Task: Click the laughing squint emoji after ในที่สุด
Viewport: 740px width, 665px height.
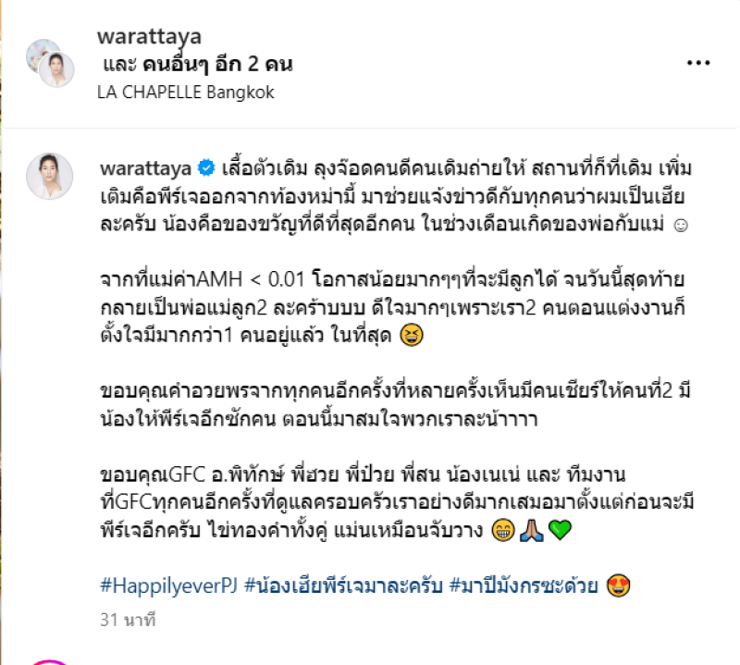Action: (412, 335)
